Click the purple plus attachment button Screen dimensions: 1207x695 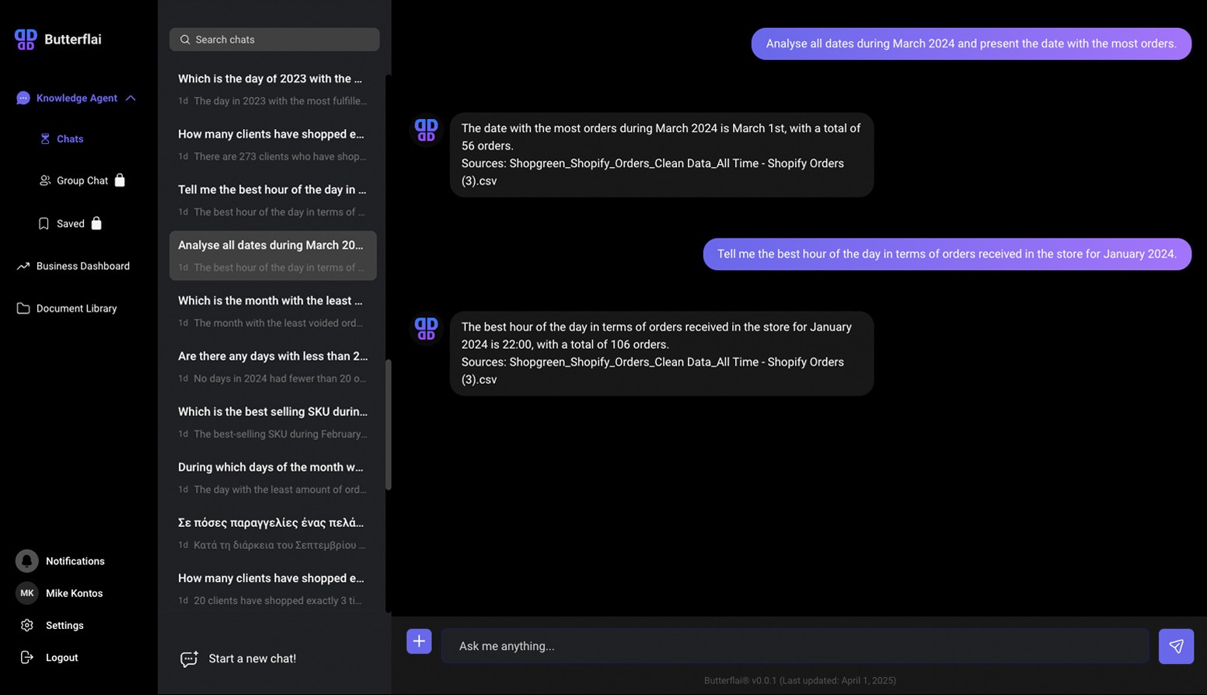[x=419, y=641]
